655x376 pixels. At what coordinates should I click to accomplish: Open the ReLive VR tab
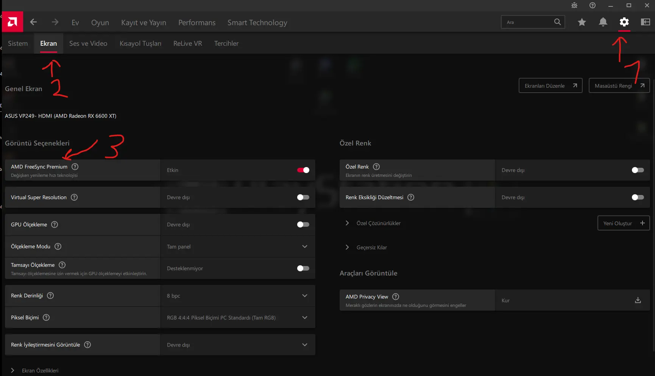(x=188, y=43)
